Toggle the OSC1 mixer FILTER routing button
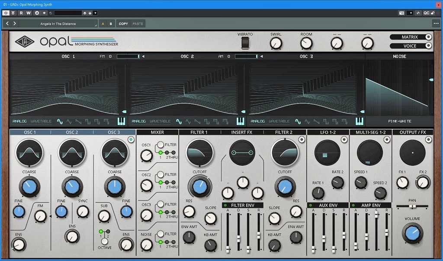443x261 pixels. [161, 145]
